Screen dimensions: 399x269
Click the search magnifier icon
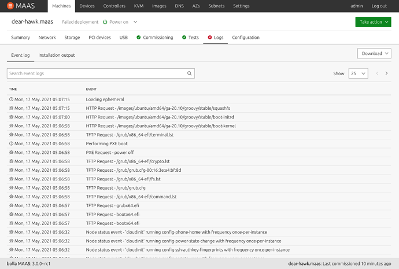(190, 73)
